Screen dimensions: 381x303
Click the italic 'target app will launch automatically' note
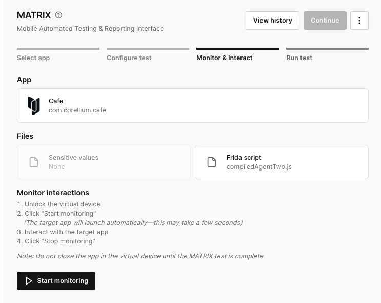coord(133,223)
